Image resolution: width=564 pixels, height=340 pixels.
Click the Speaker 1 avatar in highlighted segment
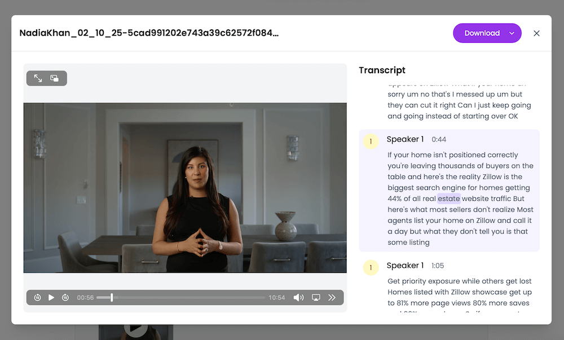pos(371,142)
